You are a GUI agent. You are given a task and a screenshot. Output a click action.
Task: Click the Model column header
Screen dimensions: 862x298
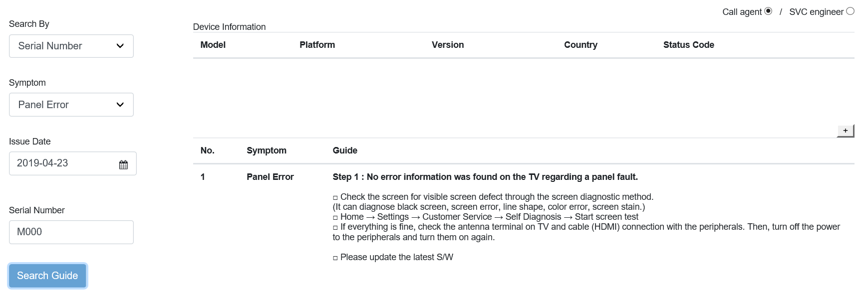click(213, 45)
